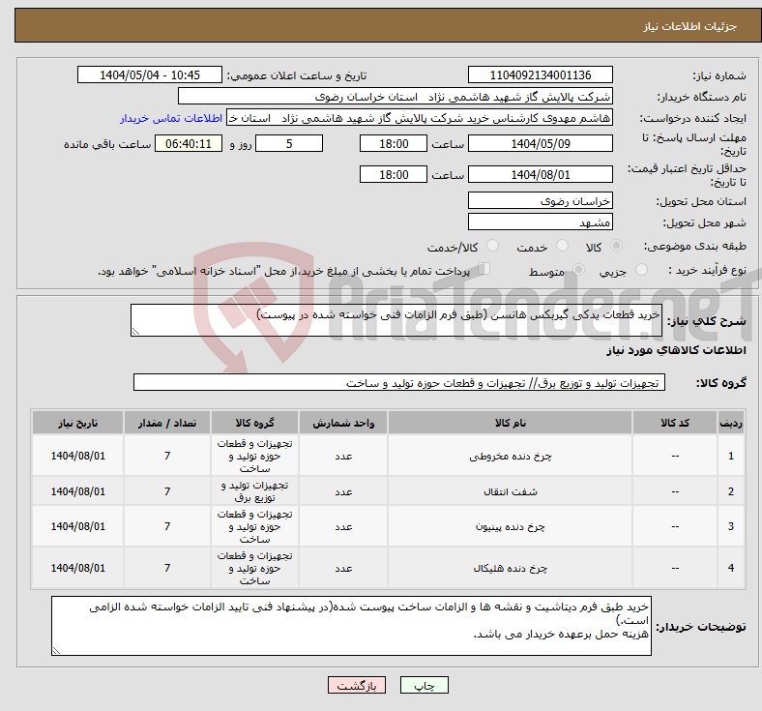Click the remaining days field showing 5
Image resolution: width=762 pixels, height=711 pixels.
click(x=289, y=143)
